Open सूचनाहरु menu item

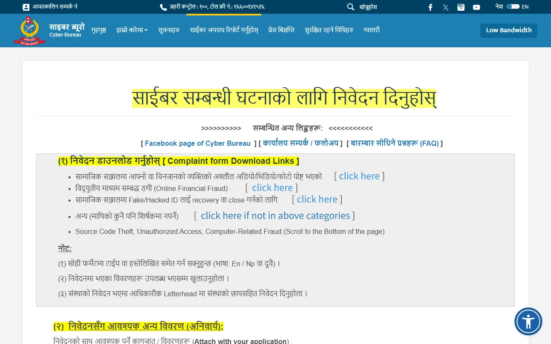click(169, 30)
